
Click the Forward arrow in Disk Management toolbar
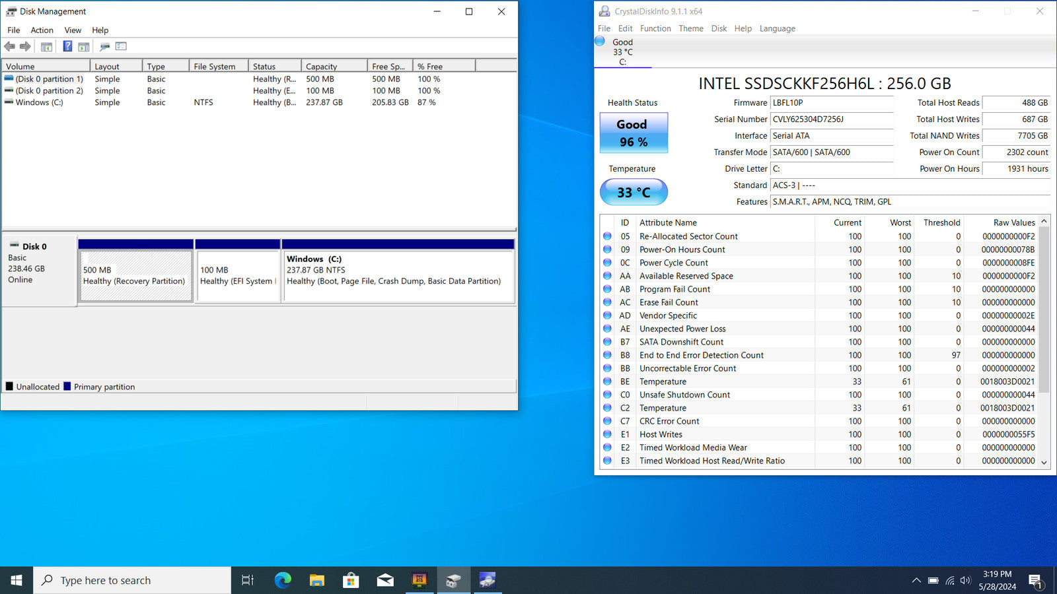tap(25, 46)
